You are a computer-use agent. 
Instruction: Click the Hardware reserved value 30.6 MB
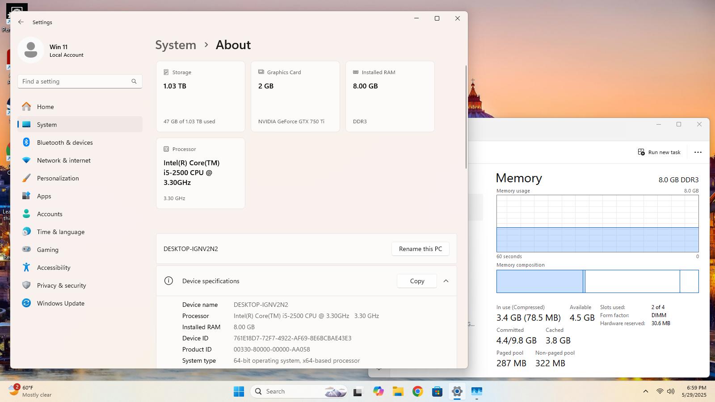pos(660,323)
